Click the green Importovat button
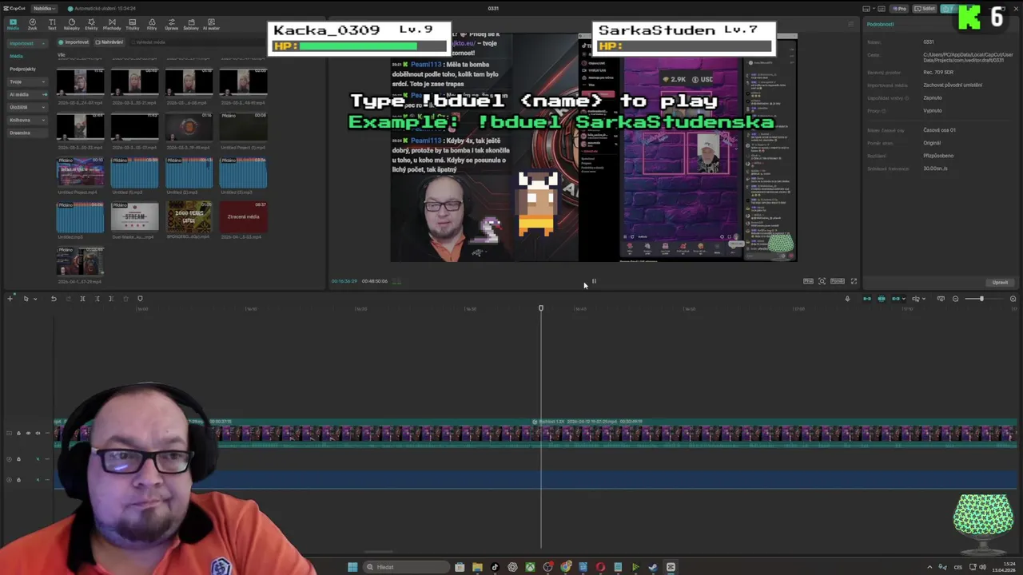This screenshot has height=575, width=1023. coord(74,42)
